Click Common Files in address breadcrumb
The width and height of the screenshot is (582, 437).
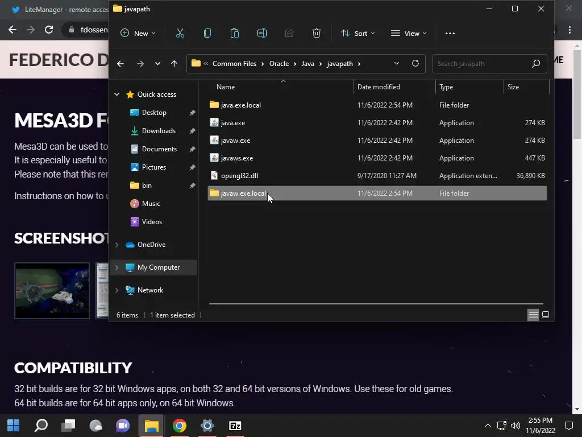(x=234, y=64)
